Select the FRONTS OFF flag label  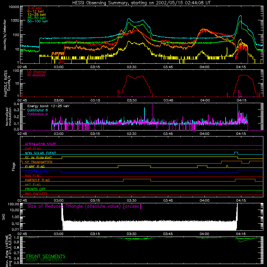(x=35, y=189)
